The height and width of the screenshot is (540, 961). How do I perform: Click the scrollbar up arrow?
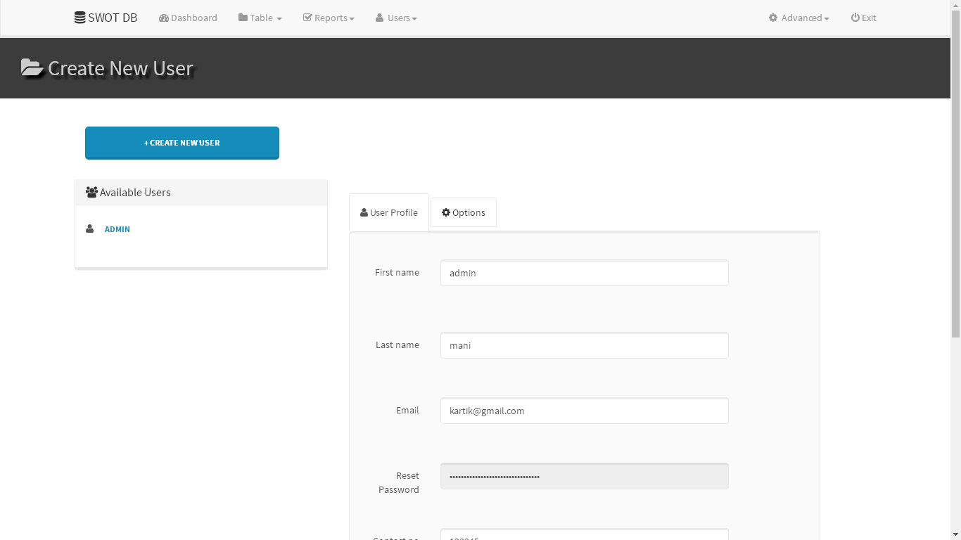[x=955, y=6]
